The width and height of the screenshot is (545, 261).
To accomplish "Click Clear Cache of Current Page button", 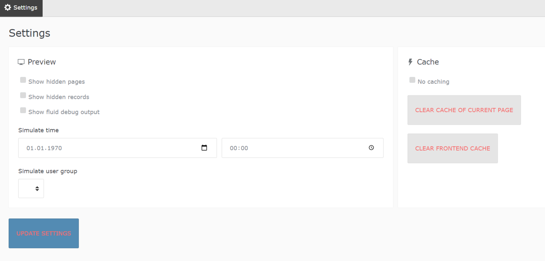I will (464, 110).
